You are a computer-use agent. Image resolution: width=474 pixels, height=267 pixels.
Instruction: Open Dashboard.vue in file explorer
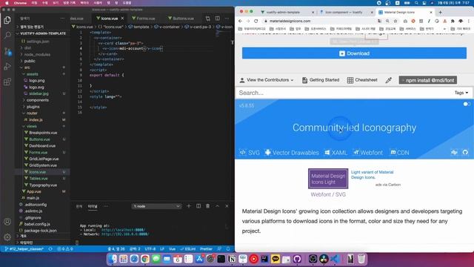click(x=42, y=145)
